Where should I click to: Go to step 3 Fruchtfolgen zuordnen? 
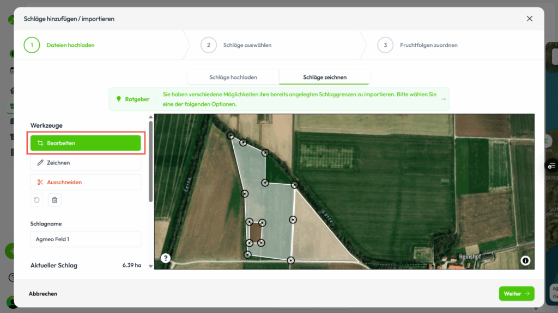coord(385,45)
